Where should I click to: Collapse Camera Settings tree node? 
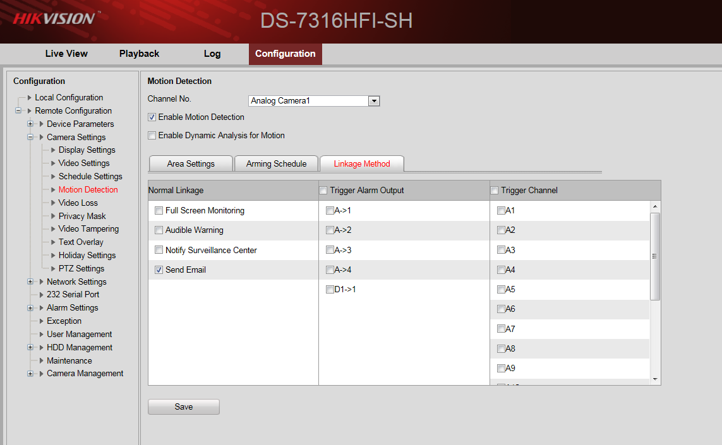click(x=30, y=137)
